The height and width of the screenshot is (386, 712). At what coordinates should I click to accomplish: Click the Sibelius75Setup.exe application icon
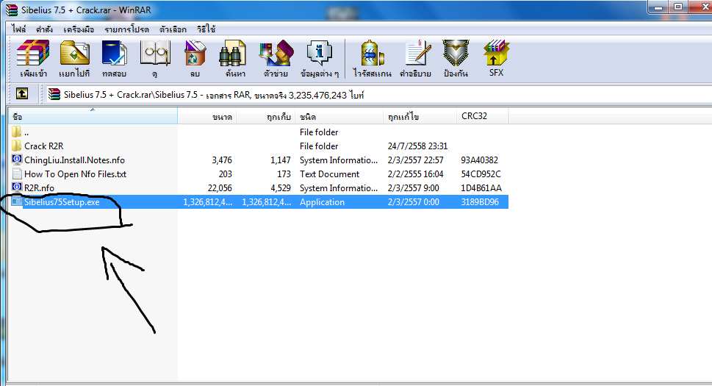[17, 201]
